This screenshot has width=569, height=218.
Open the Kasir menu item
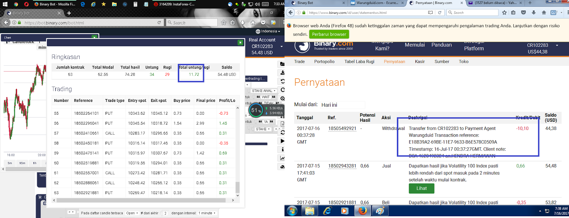[x=420, y=61]
